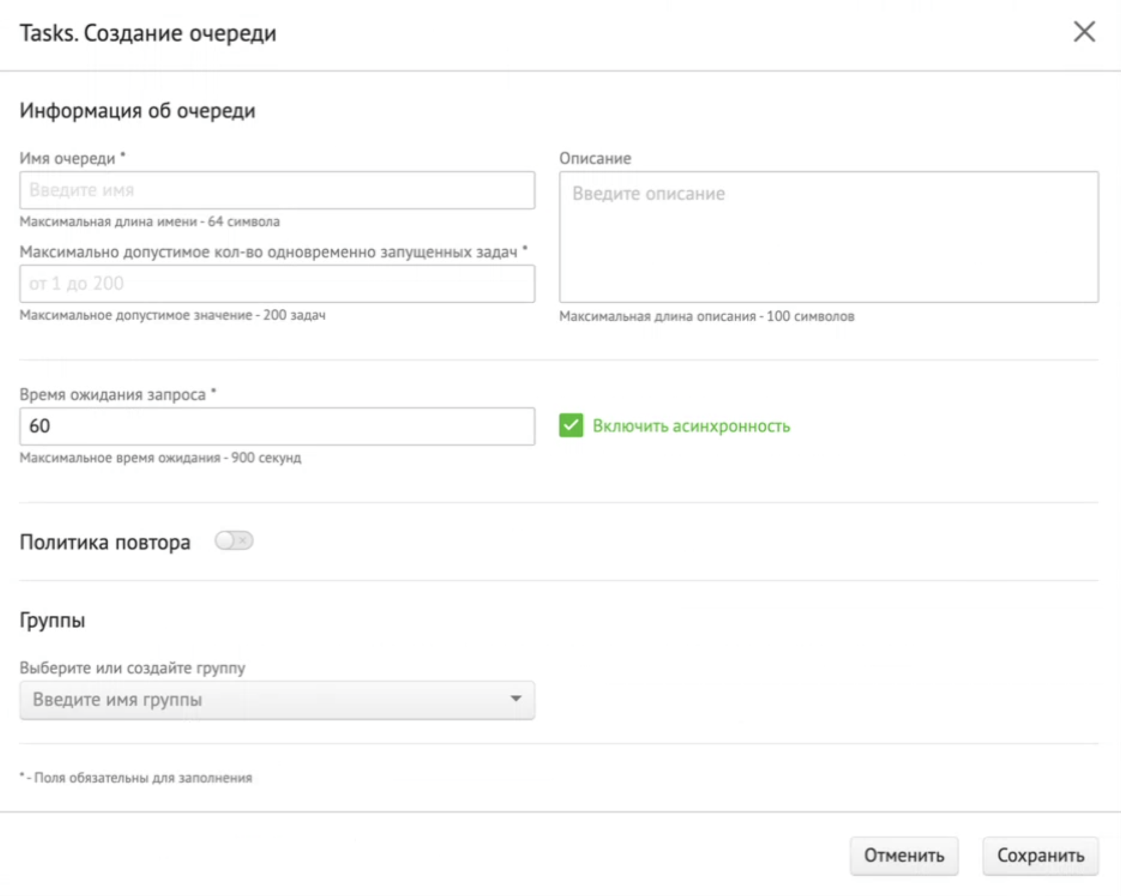
Task: Click the 'Описание' field label
Action: tap(595, 159)
